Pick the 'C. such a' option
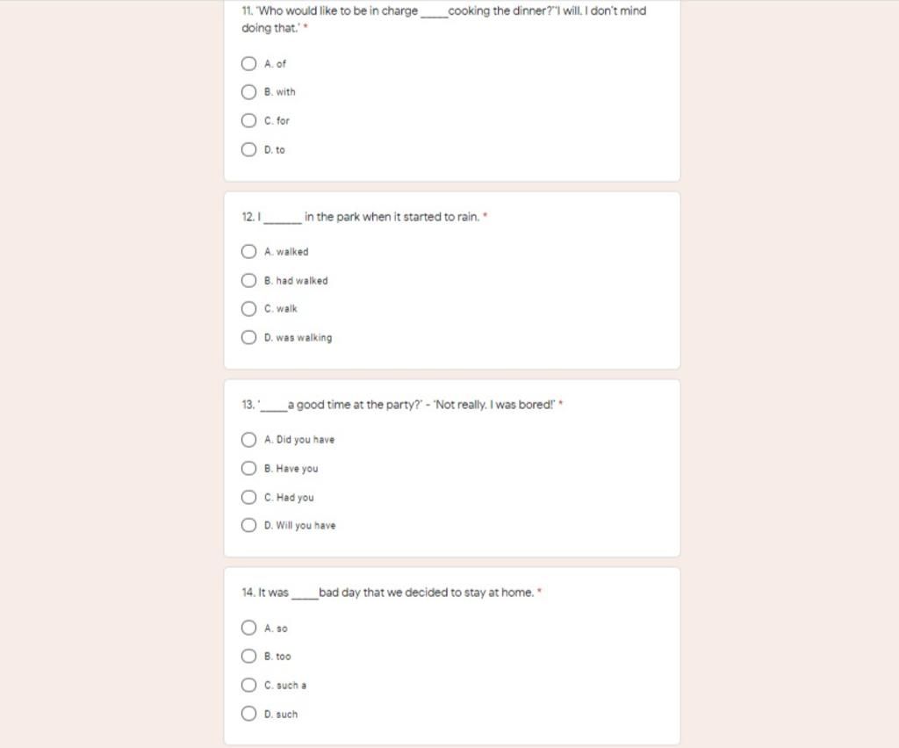This screenshot has height=748, width=899. (x=249, y=686)
